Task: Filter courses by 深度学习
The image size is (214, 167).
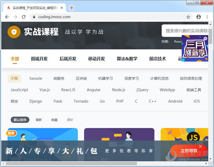Action: pyautogui.click(x=132, y=78)
